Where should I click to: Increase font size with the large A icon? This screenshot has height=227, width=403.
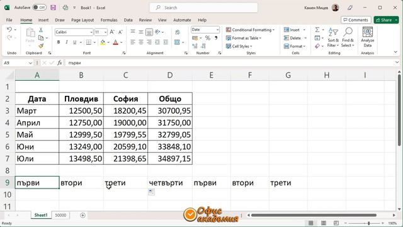[112, 32]
